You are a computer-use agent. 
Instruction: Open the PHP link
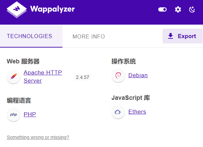[x=30, y=114]
